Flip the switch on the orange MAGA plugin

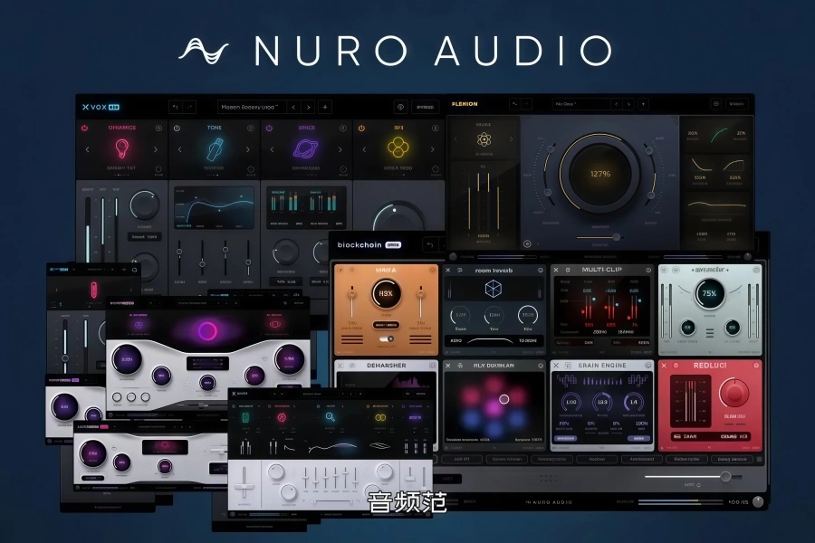[386, 338]
